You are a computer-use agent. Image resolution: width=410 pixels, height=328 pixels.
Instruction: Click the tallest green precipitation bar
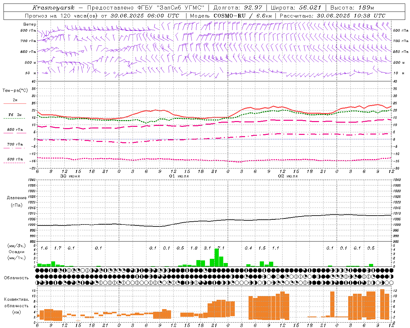pyautogui.click(x=217, y=258)
